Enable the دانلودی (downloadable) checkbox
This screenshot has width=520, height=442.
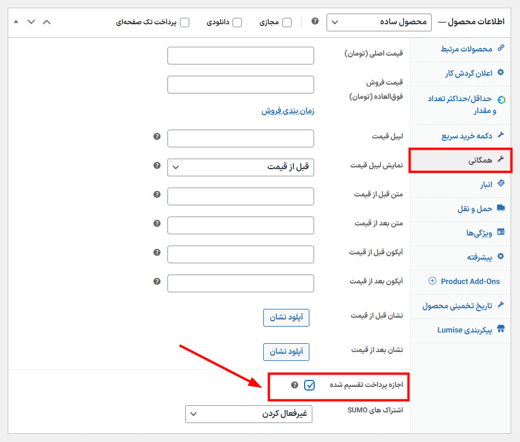click(237, 22)
